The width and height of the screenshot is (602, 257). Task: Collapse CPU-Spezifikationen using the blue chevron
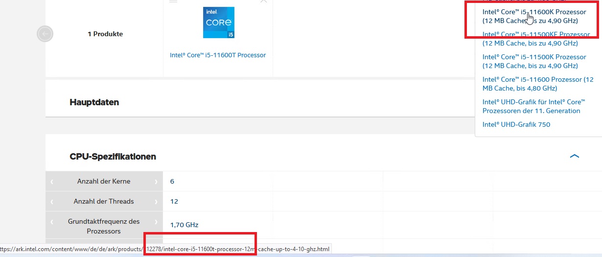point(575,157)
